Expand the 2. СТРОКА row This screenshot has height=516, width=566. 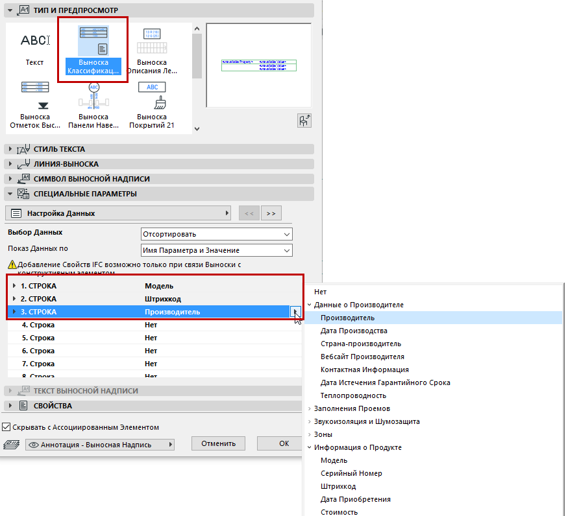point(14,299)
